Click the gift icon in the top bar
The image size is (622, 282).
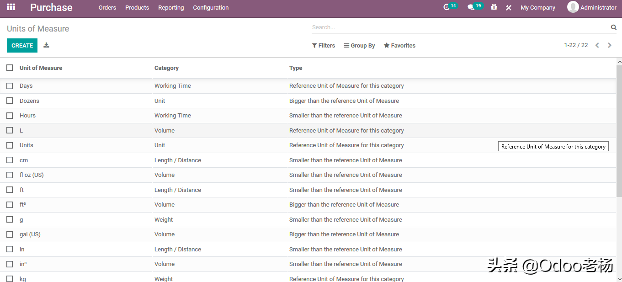tap(494, 7)
